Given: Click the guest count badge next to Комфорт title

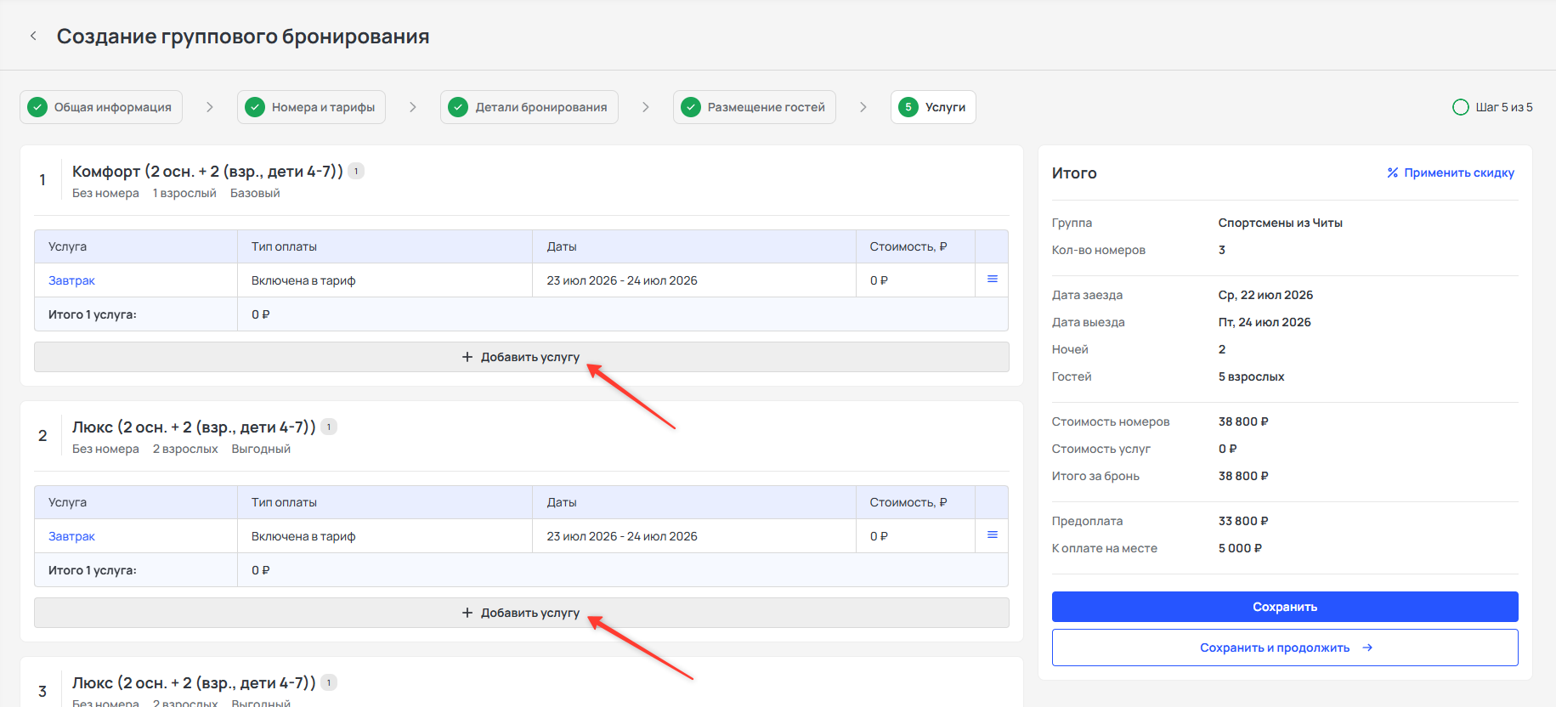Looking at the screenshot, I should tap(356, 171).
